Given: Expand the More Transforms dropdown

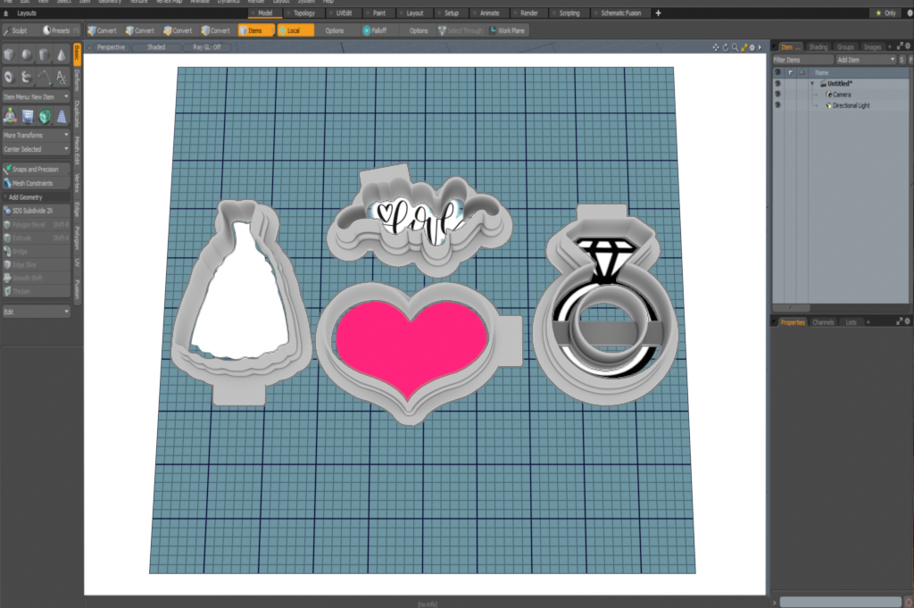Looking at the screenshot, I should [36, 135].
